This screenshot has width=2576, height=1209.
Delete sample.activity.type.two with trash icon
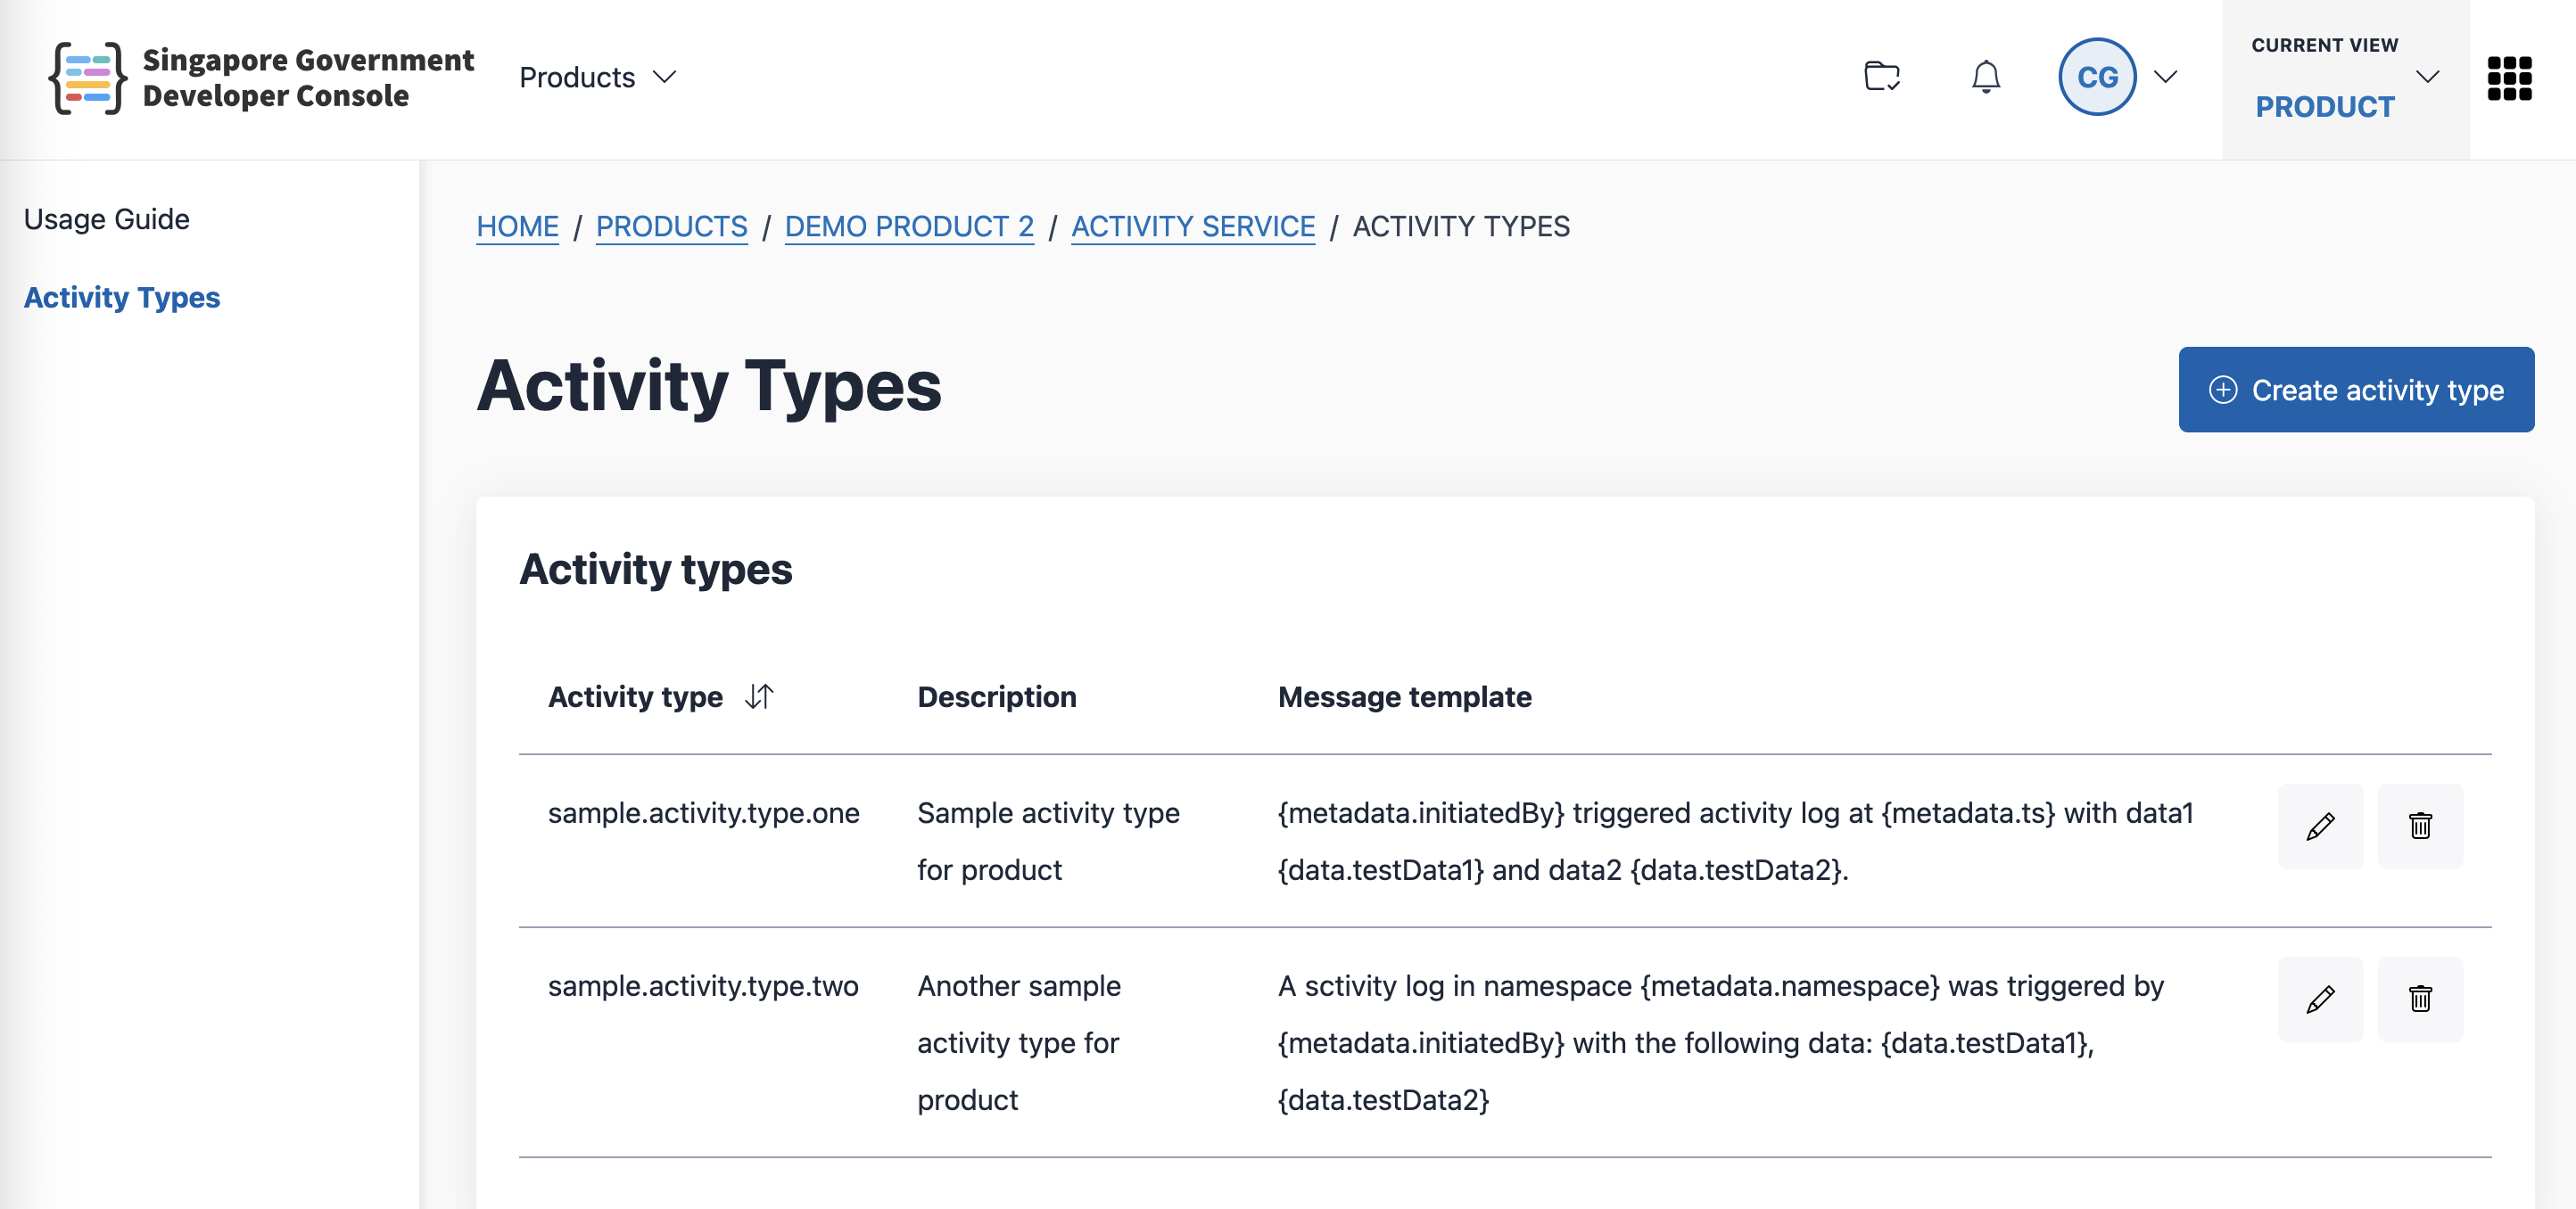click(x=2420, y=999)
